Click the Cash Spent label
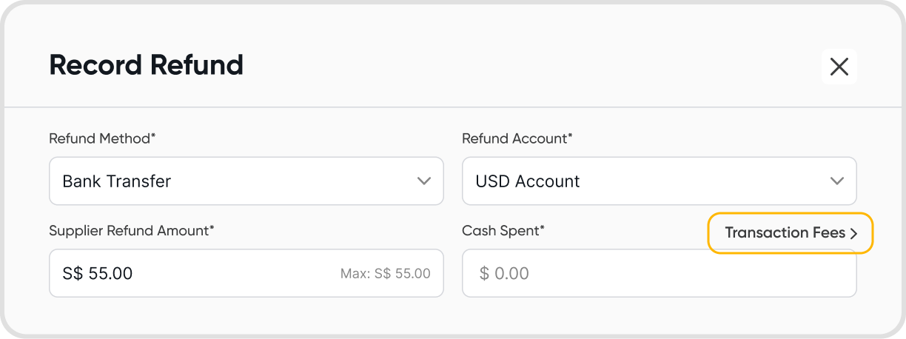 coord(503,230)
